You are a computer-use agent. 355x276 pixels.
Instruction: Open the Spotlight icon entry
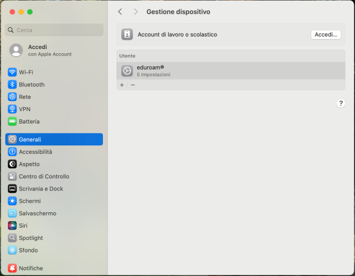coord(12,238)
